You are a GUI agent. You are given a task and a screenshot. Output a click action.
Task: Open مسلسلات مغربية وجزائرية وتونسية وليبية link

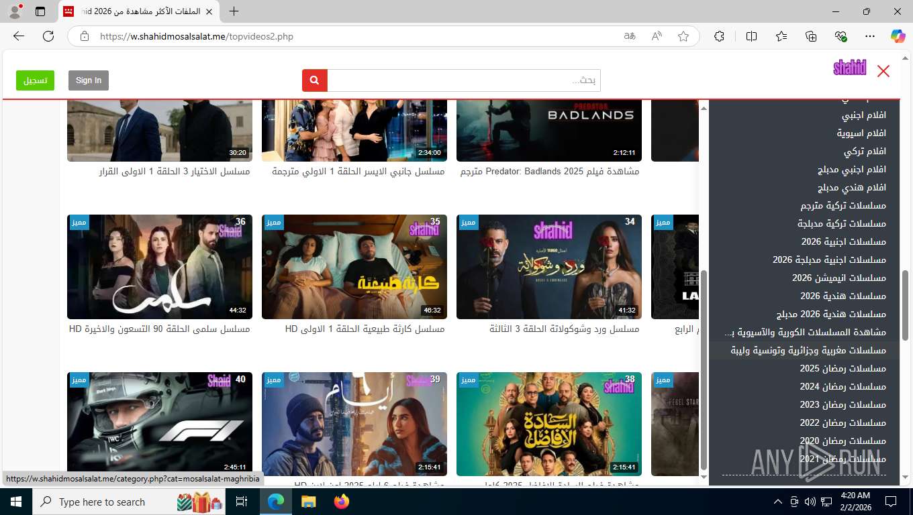pos(808,351)
